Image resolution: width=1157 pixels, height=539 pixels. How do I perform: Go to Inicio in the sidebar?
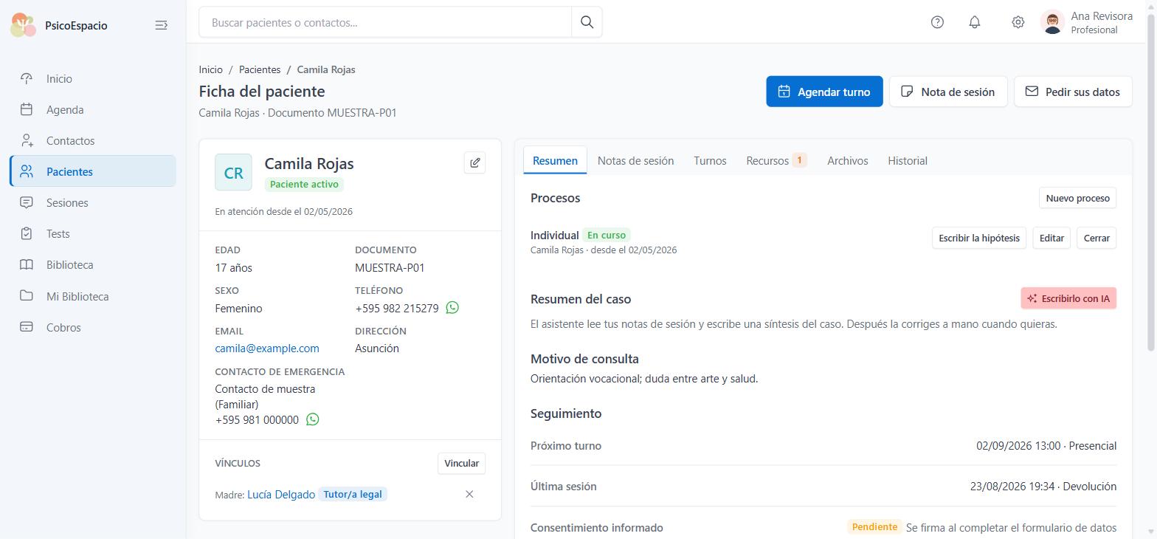click(x=93, y=79)
